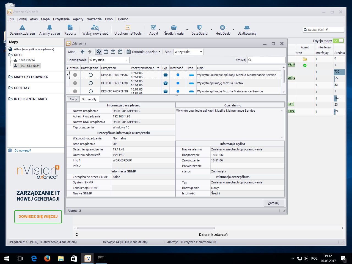Toggle the Edycja mapy switch
Screen dimensions: 352x264
pyautogui.click(x=338, y=41)
